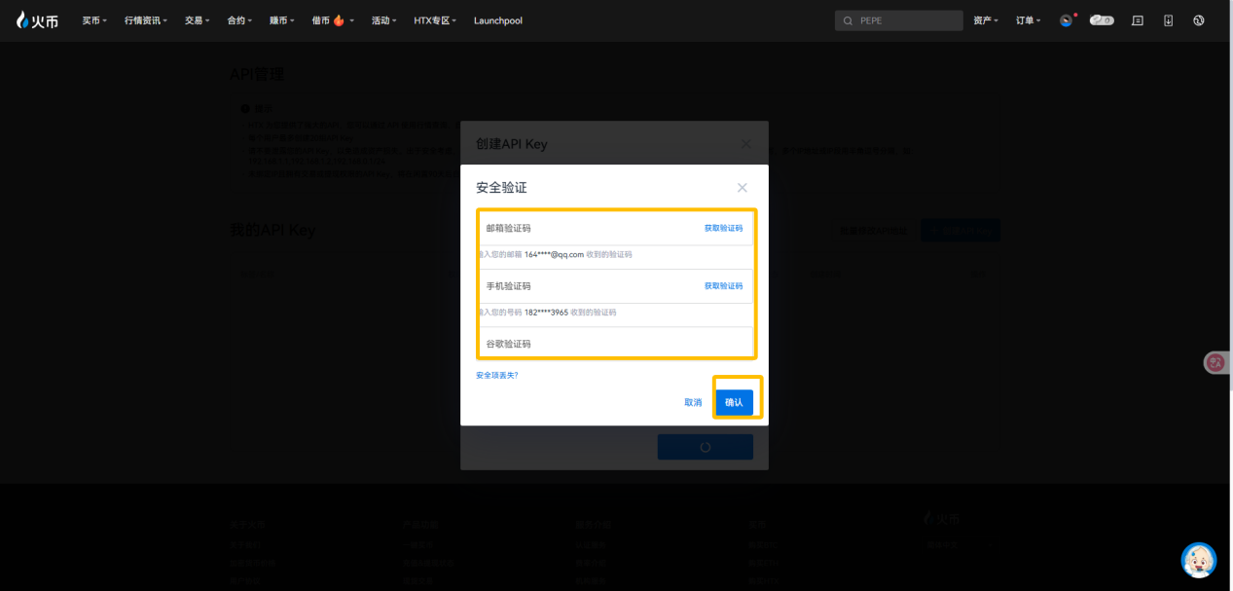Image resolution: width=1233 pixels, height=591 pixels.
Task: Expand the 合约 dropdown
Action: click(x=239, y=20)
